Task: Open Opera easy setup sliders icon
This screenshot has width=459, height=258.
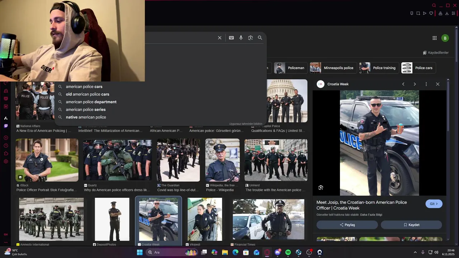Action: pos(453,13)
